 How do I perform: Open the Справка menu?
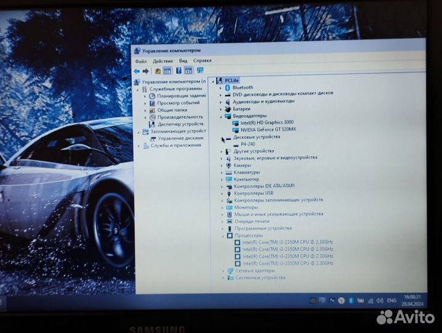point(202,60)
